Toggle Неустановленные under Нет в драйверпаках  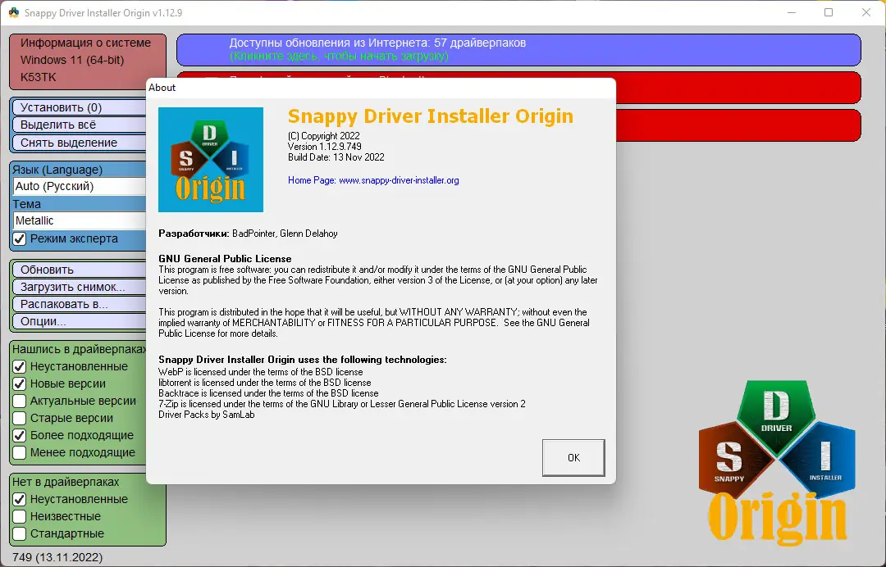pyautogui.click(x=20, y=499)
